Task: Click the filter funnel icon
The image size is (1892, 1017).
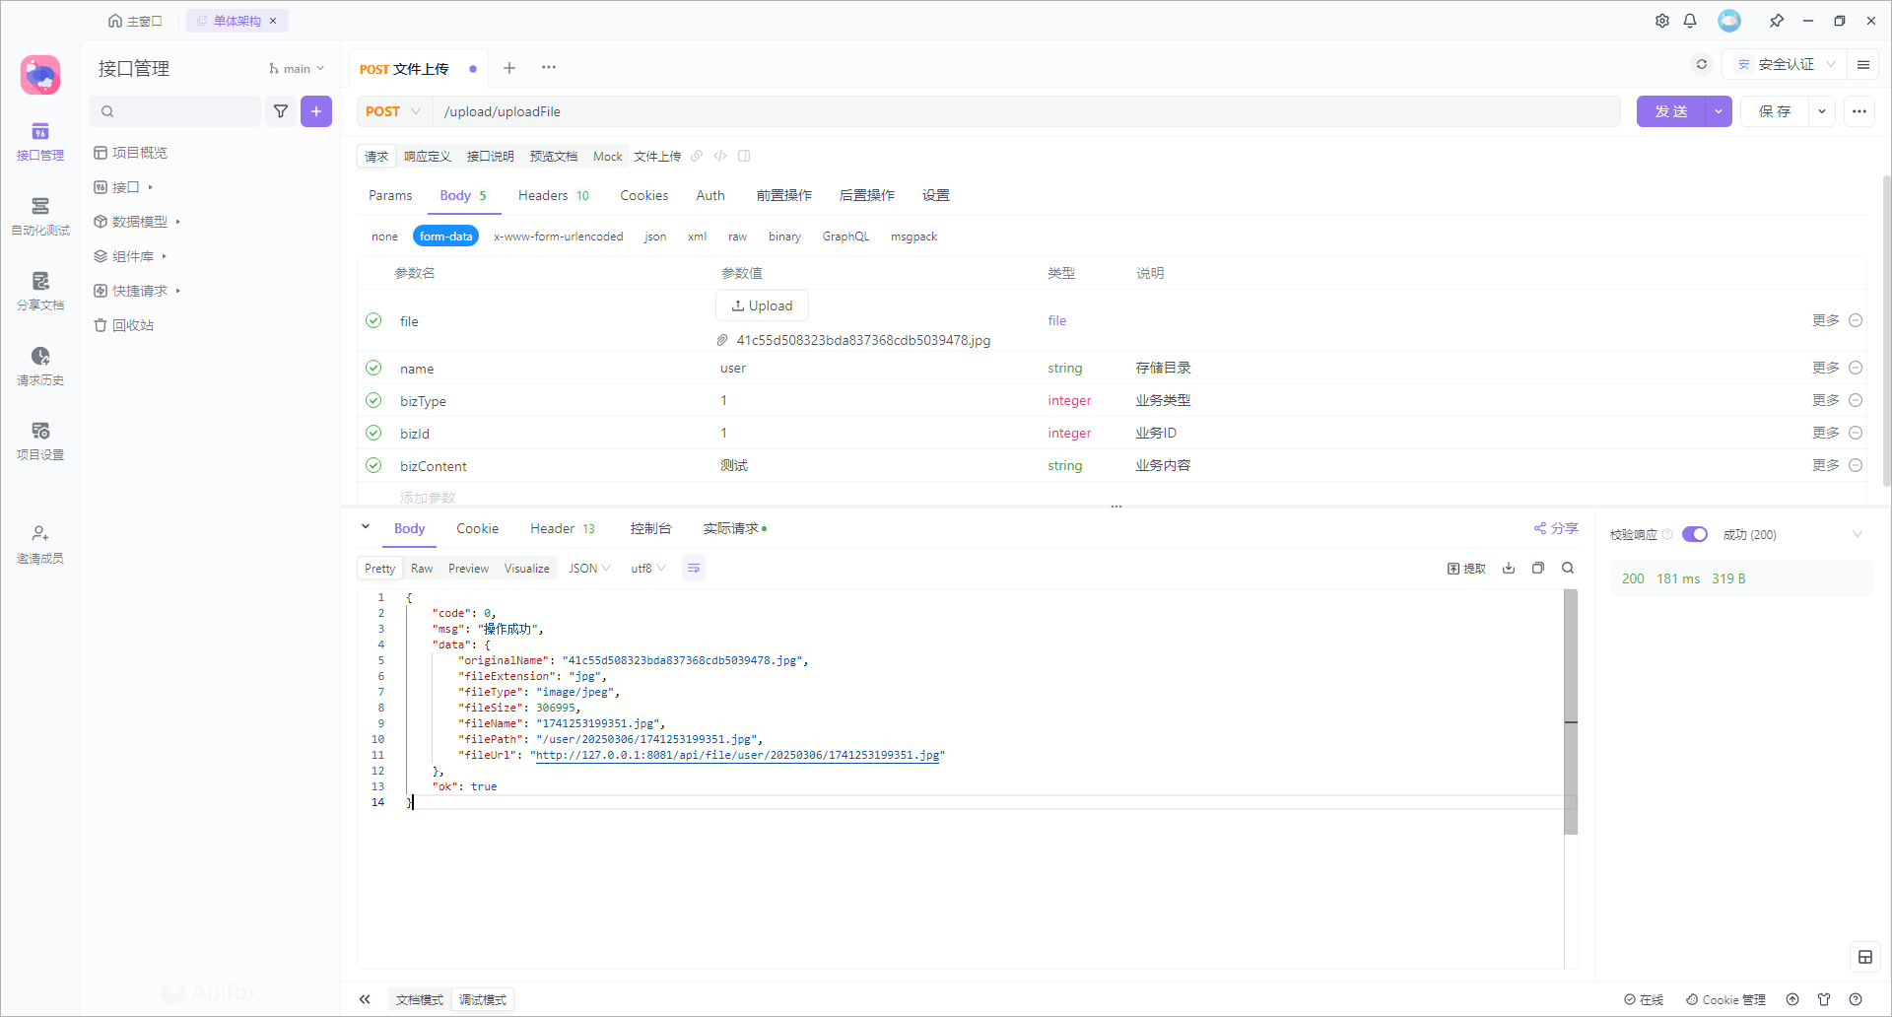Action: click(281, 111)
